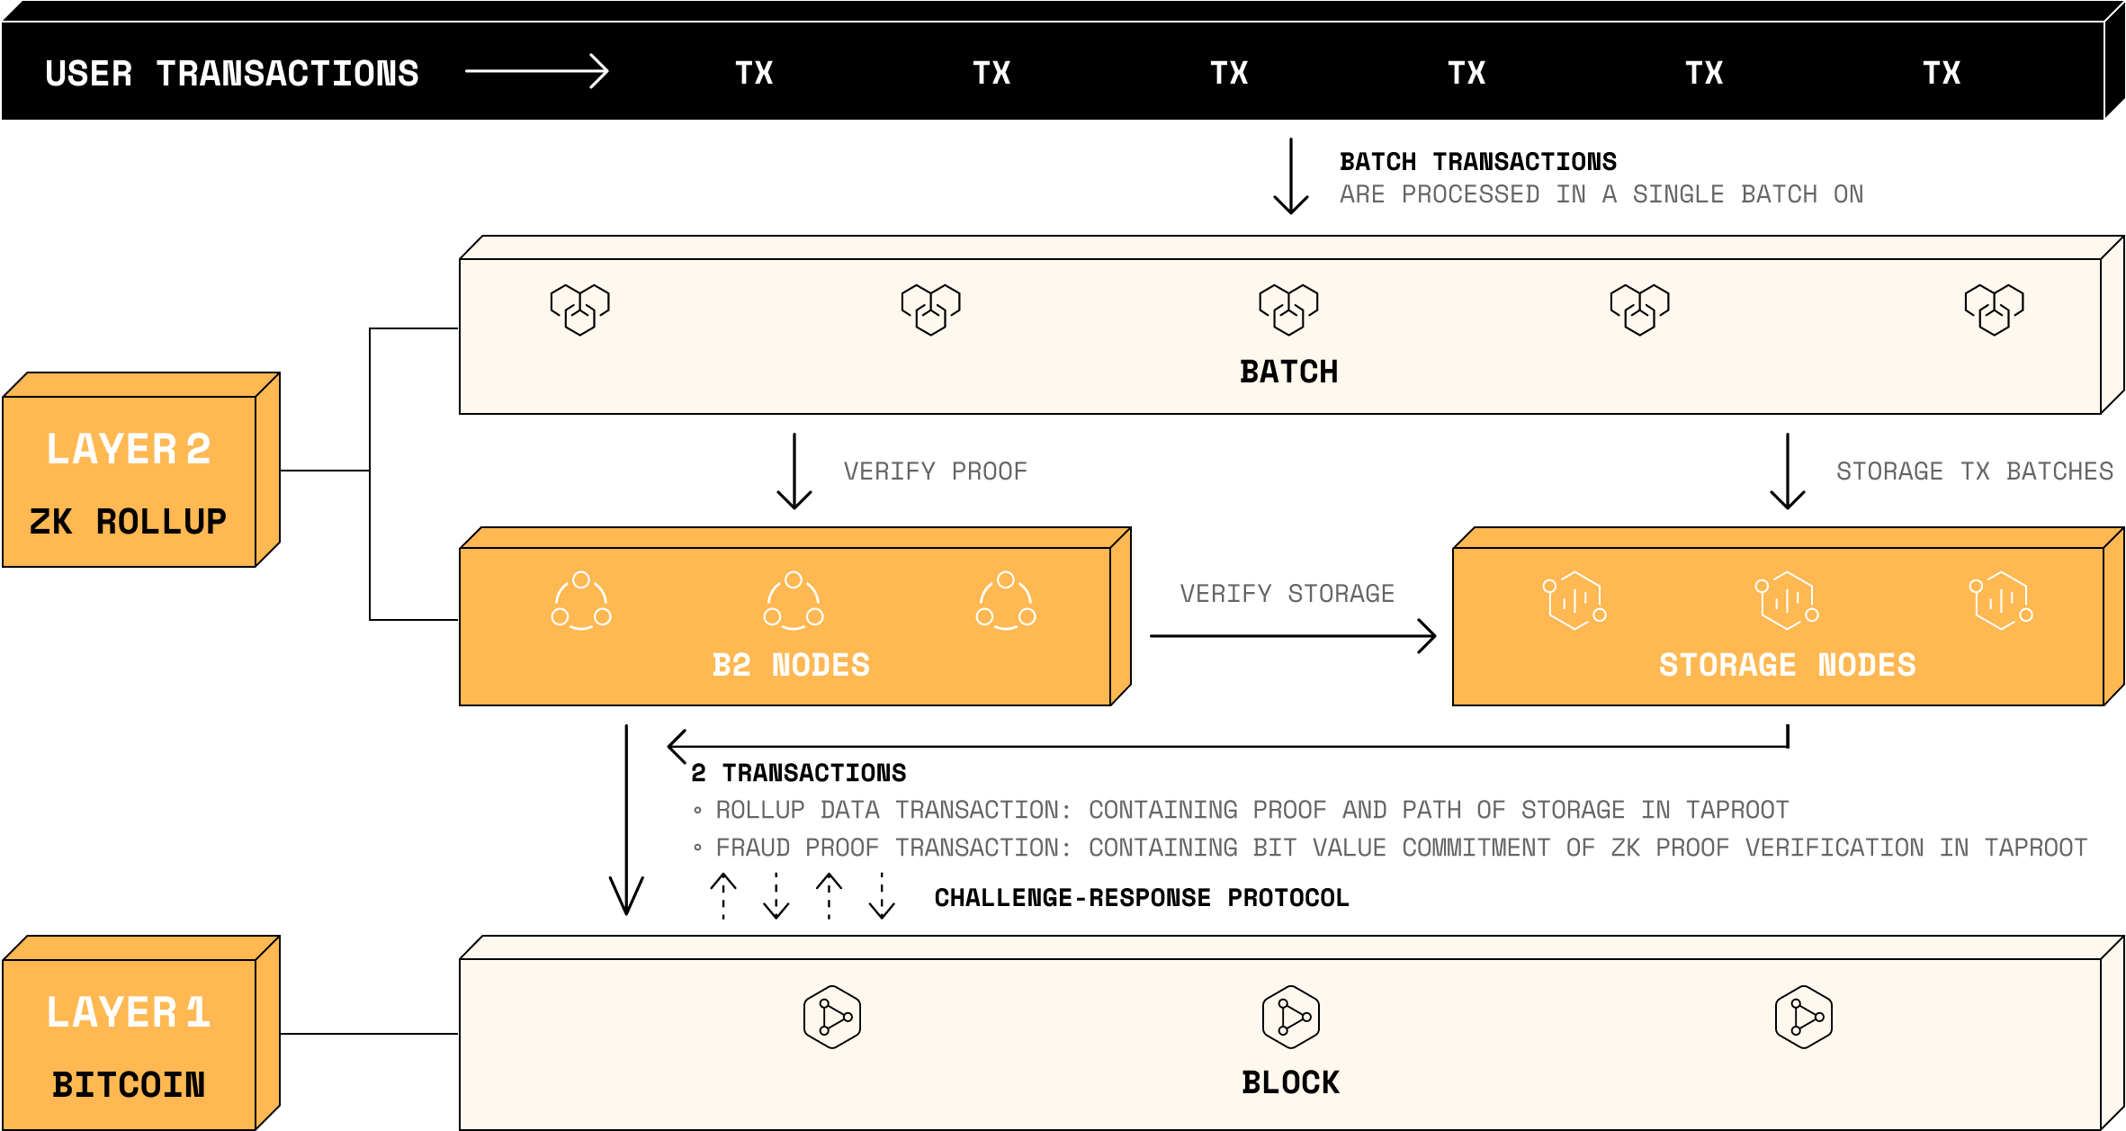2126x1131 pixels.
Task: Click the first storage node hexagon icon
Action: coord(1574,600)
